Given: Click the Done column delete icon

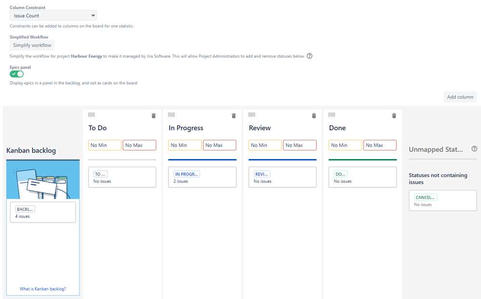Looking at the screenshot, I should (394, 115).
